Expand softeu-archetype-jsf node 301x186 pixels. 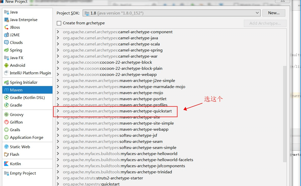tap(58, 136)
